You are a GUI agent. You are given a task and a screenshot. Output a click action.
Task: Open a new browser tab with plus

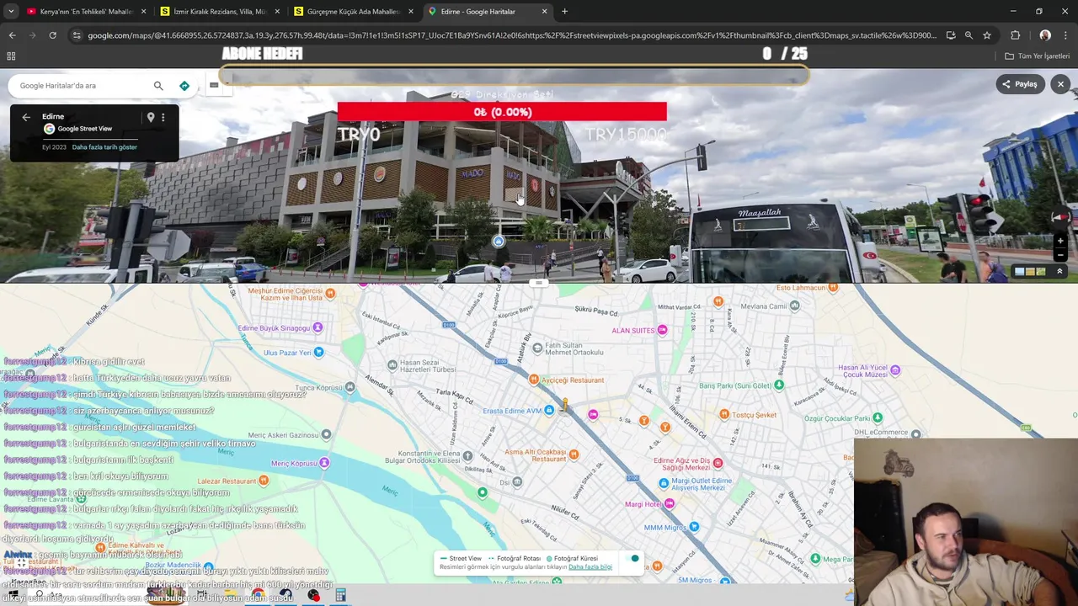point(564,12)
